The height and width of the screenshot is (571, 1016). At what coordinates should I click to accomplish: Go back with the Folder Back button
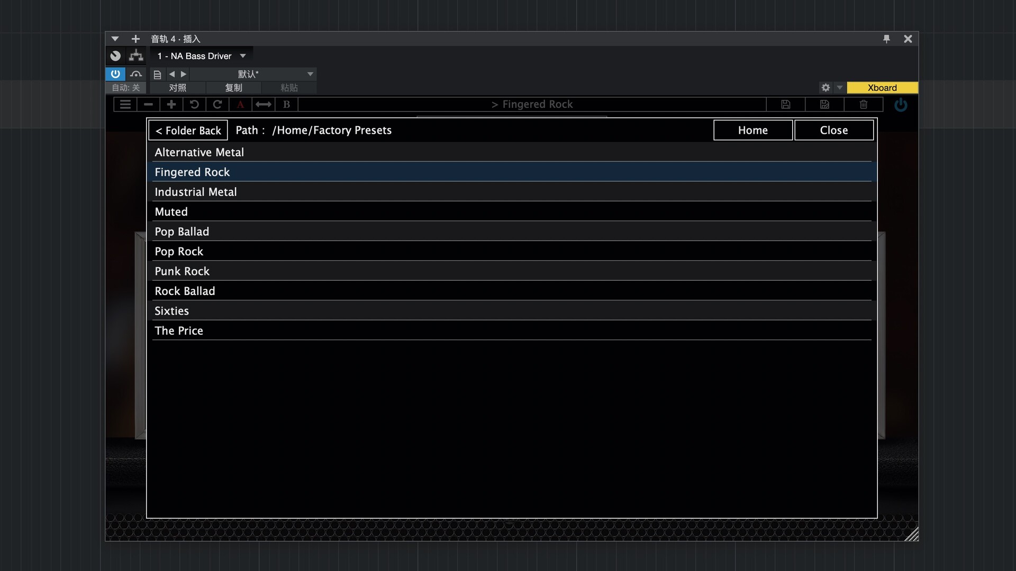188,130
